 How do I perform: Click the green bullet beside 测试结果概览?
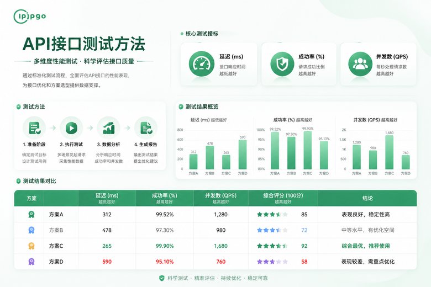tap(181, 107)
